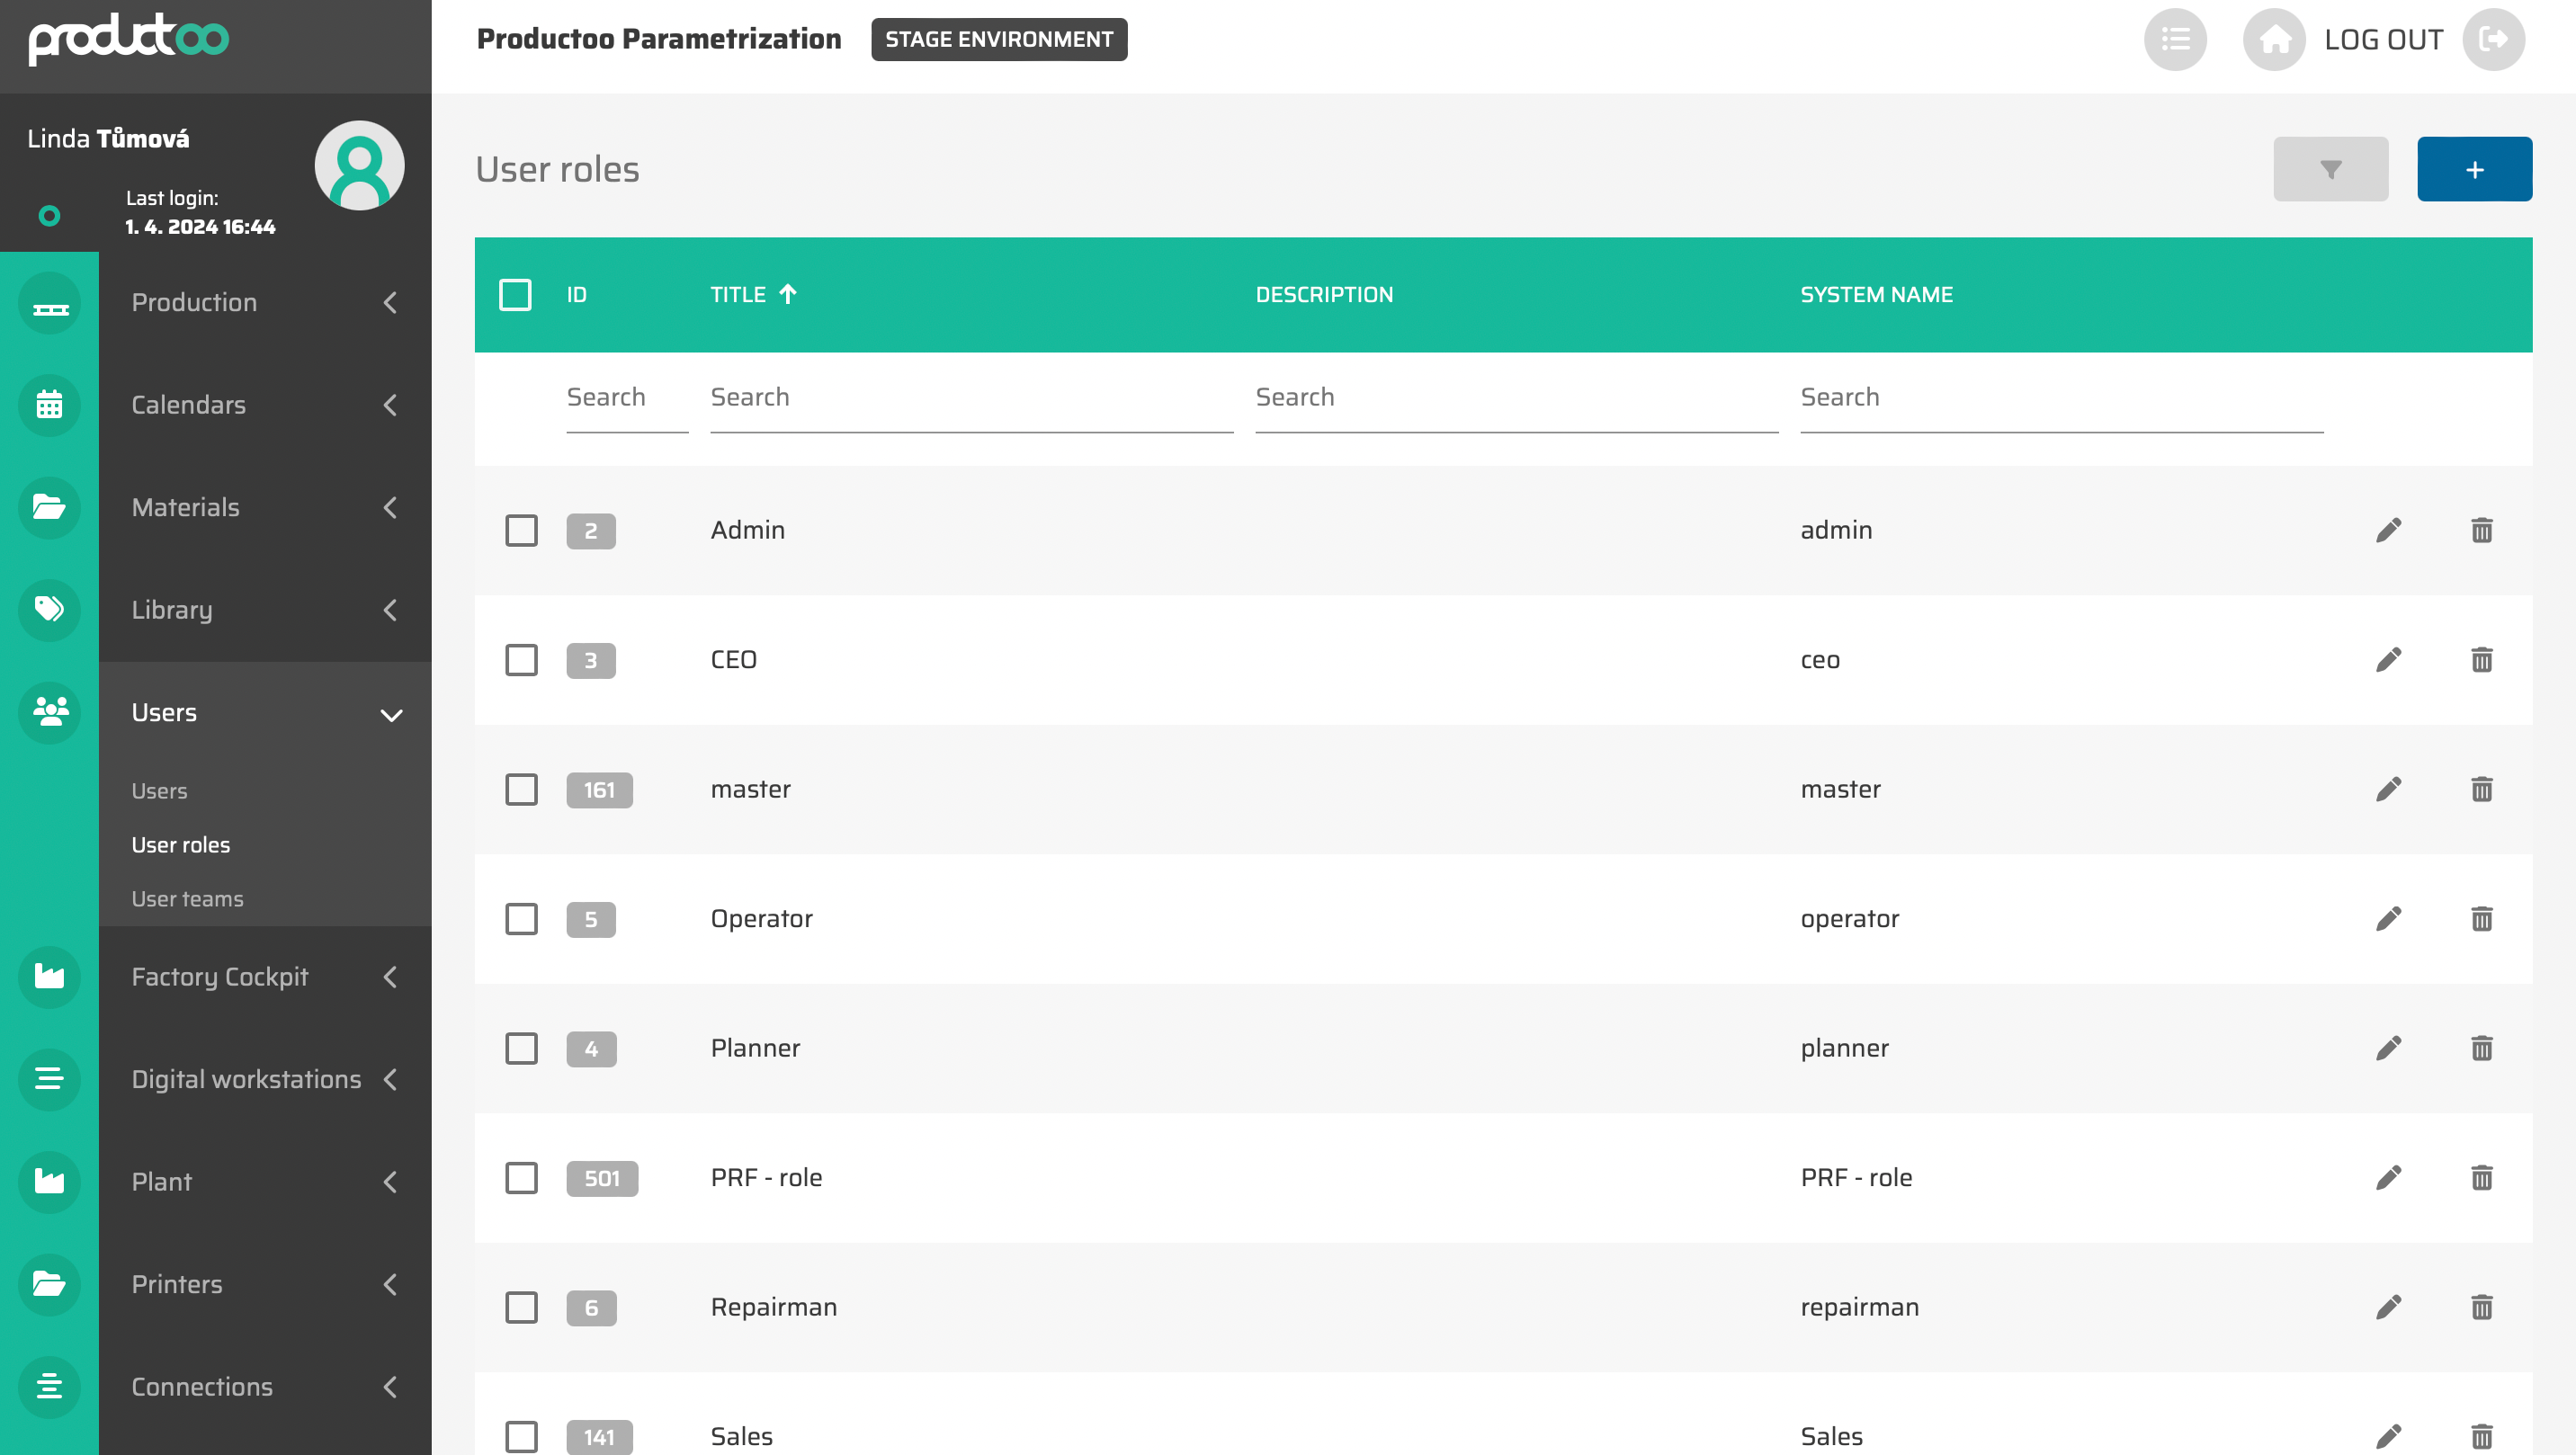Click the home icon in top bar
The width and height of the screenshot is (2576, 1455).
2274,40
